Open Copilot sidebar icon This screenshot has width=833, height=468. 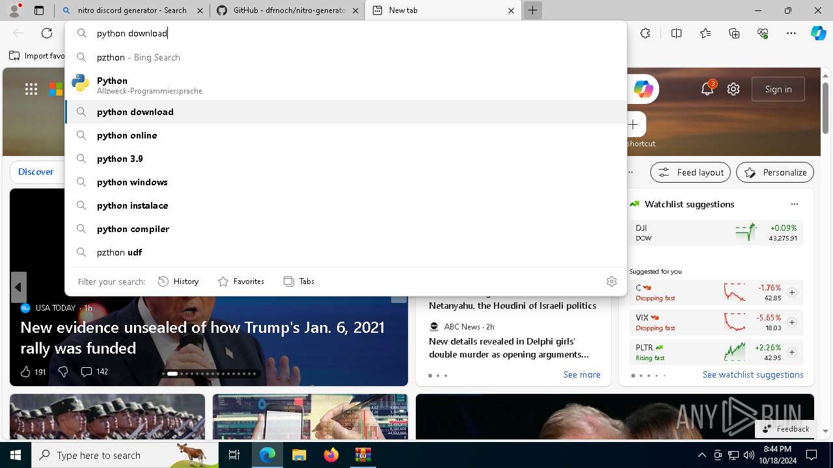click(x=818, y=33)
